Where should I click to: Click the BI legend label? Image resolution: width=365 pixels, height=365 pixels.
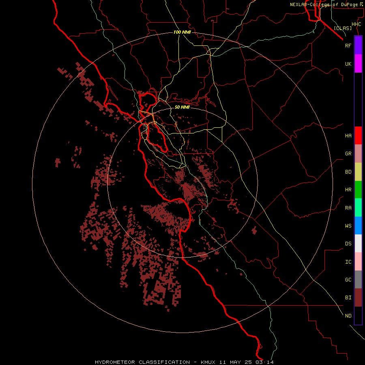point(348,298)
